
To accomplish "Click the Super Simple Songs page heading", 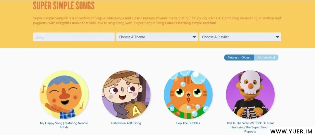I will (64, 6).
